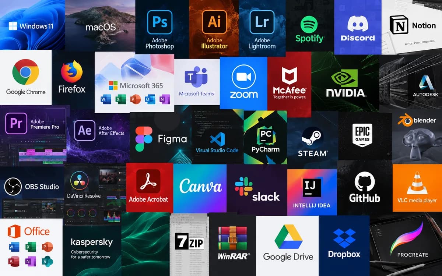Click the green Spotify logo
Screen dimensions: 442x276
pos(309,25)
